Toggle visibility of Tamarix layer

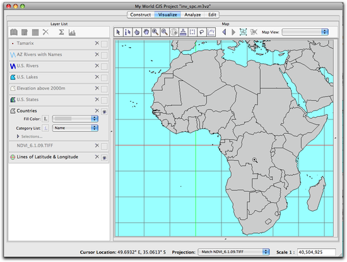[104, 44]
